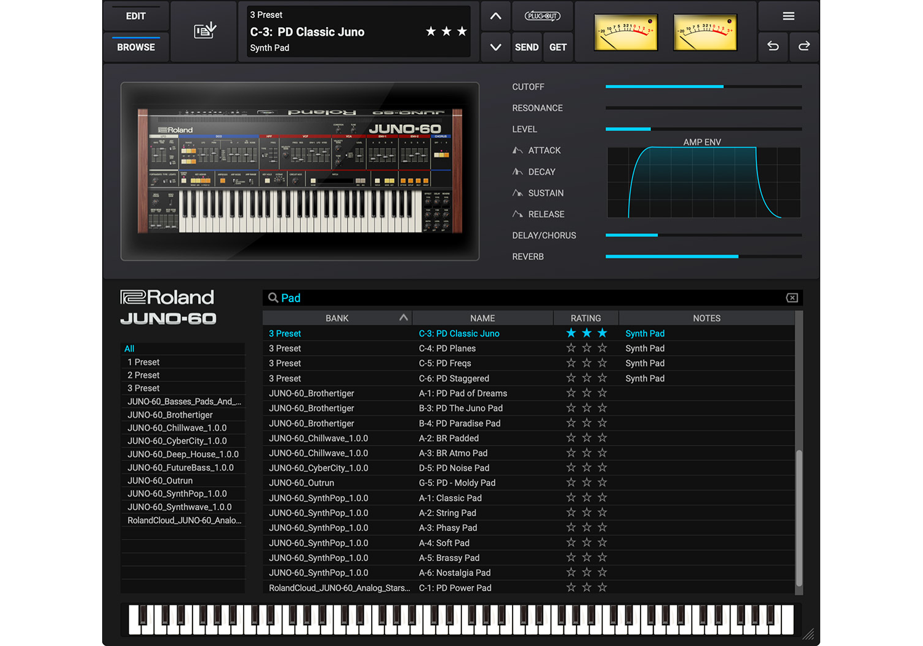Select patch C-4: PD Planes
923x646 pixels.
pos(529,348)
